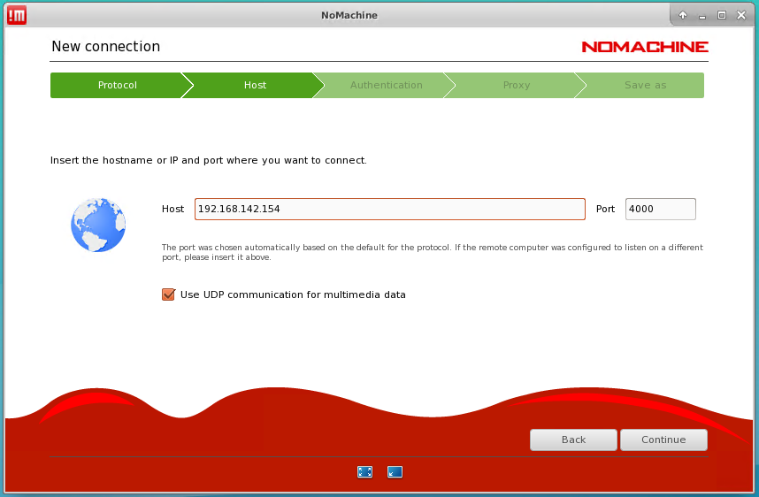The image size is (759, 497).
Task: Click the fullscreen icon at the bottom
Action: pos(365,472)
